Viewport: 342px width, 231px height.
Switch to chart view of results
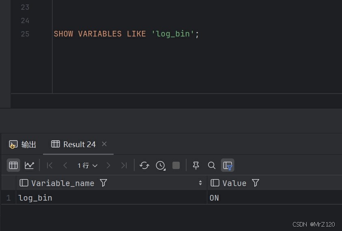click(x=29, y=165)
